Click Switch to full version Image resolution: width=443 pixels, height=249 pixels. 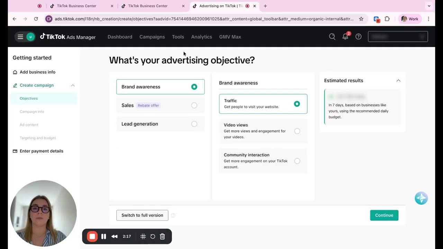(142, 215)
